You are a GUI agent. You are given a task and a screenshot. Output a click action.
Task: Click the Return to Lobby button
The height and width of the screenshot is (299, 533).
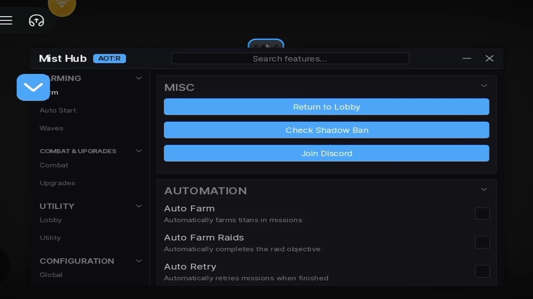[x=326, y=107]
